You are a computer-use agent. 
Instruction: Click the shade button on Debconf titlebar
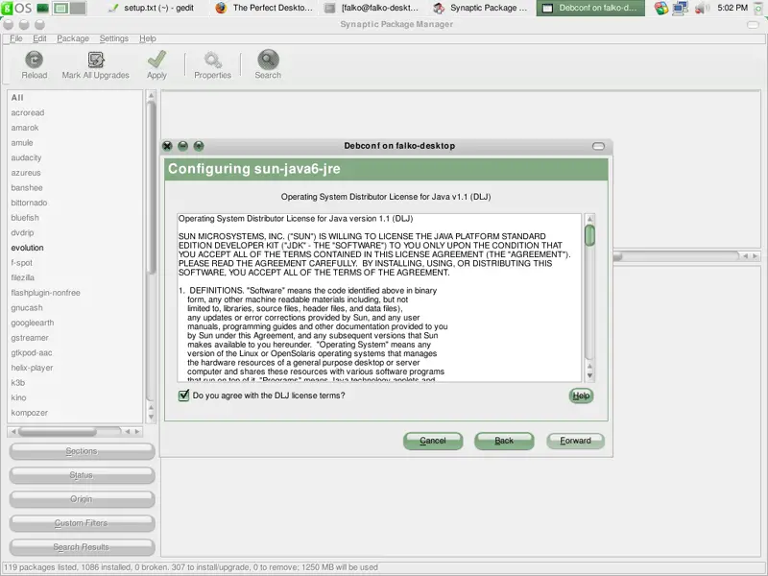coord(598,146)
